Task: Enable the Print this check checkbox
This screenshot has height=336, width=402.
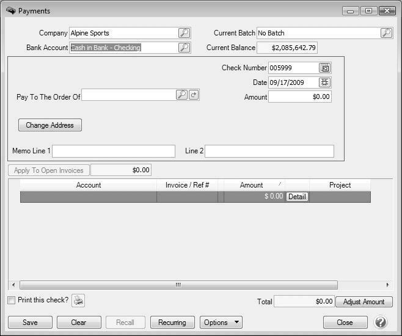Action: pyautogui.click(x=11, y=301)
